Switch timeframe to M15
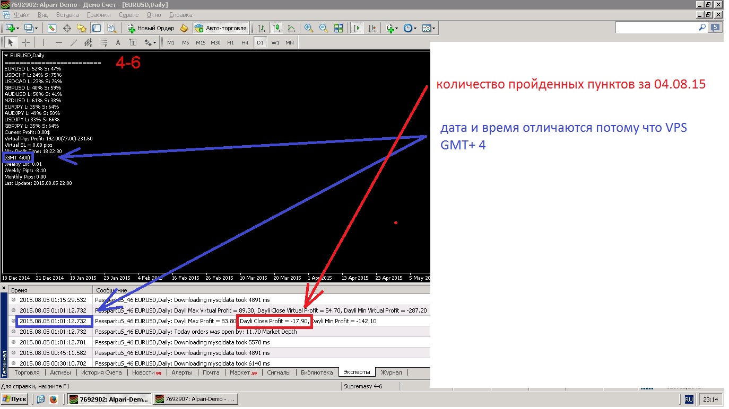The width and height of the screenshot is (729, 409). [x=201, y=42]
